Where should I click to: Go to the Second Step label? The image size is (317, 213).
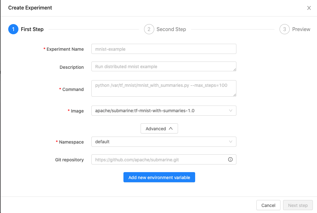pos(171,29)
